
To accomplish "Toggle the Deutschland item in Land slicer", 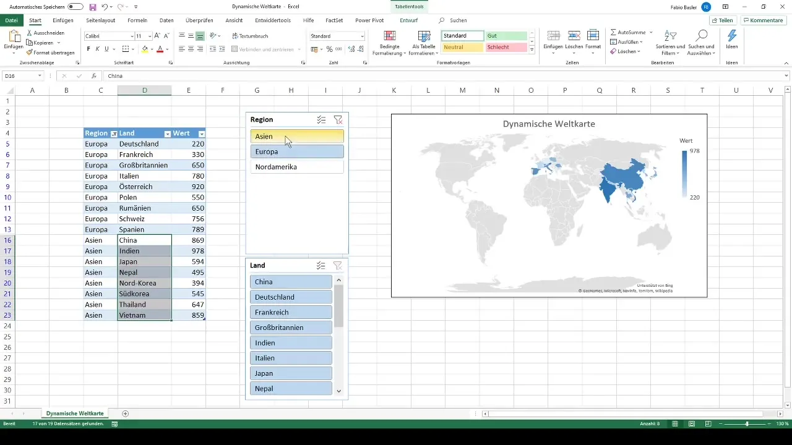I will click(291, 297).
